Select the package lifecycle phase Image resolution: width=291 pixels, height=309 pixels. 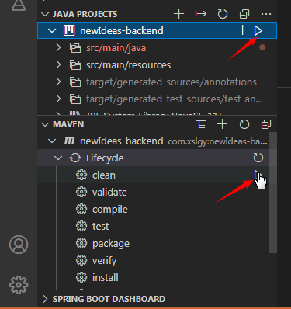coord(111,244)
